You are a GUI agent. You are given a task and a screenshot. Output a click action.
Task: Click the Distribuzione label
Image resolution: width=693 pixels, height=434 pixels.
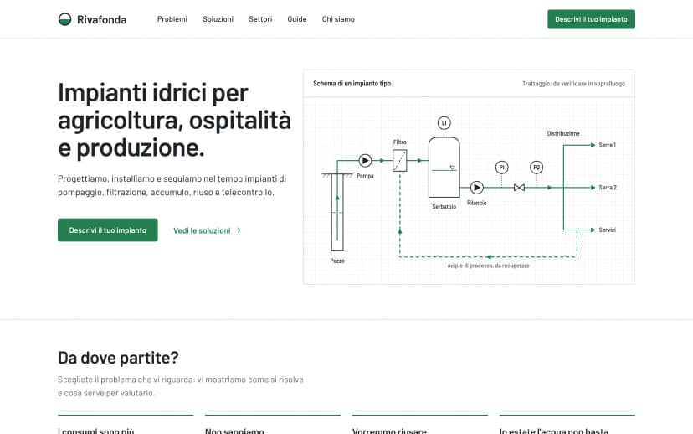tap(563, 133)
